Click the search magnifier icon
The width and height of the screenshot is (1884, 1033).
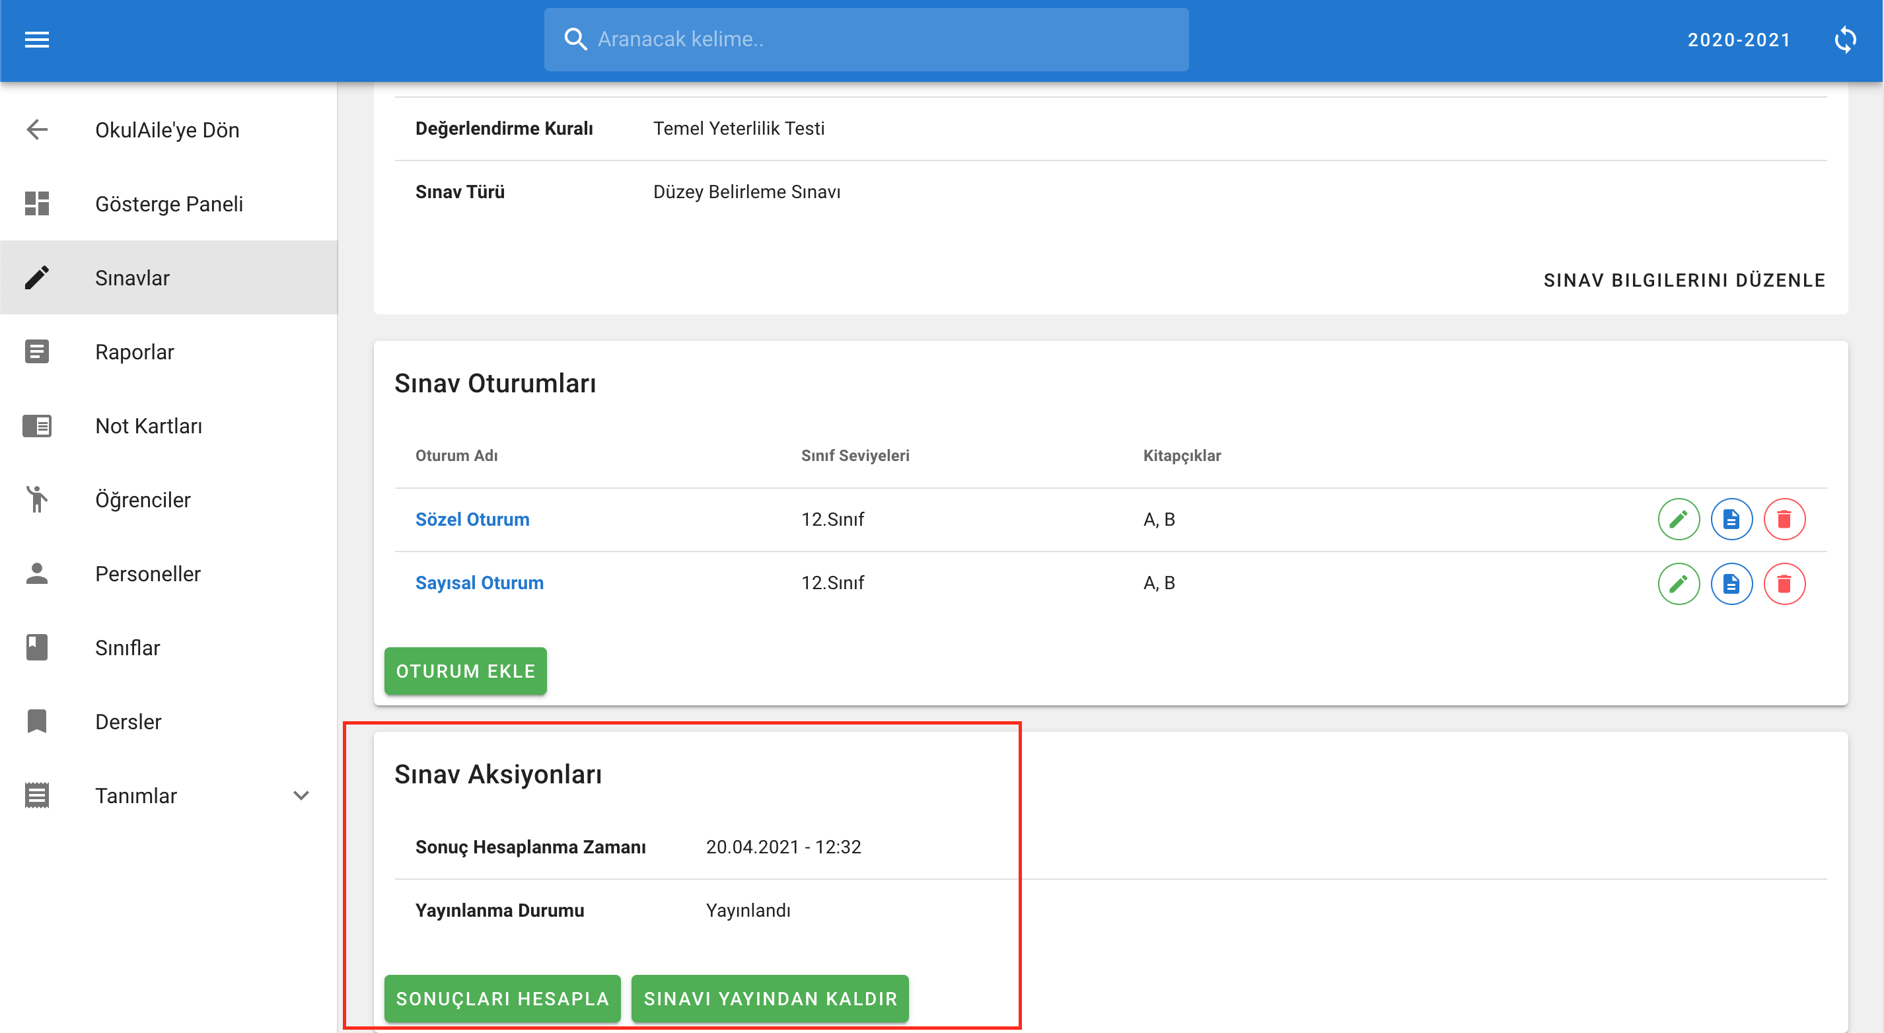coord(575,40)
